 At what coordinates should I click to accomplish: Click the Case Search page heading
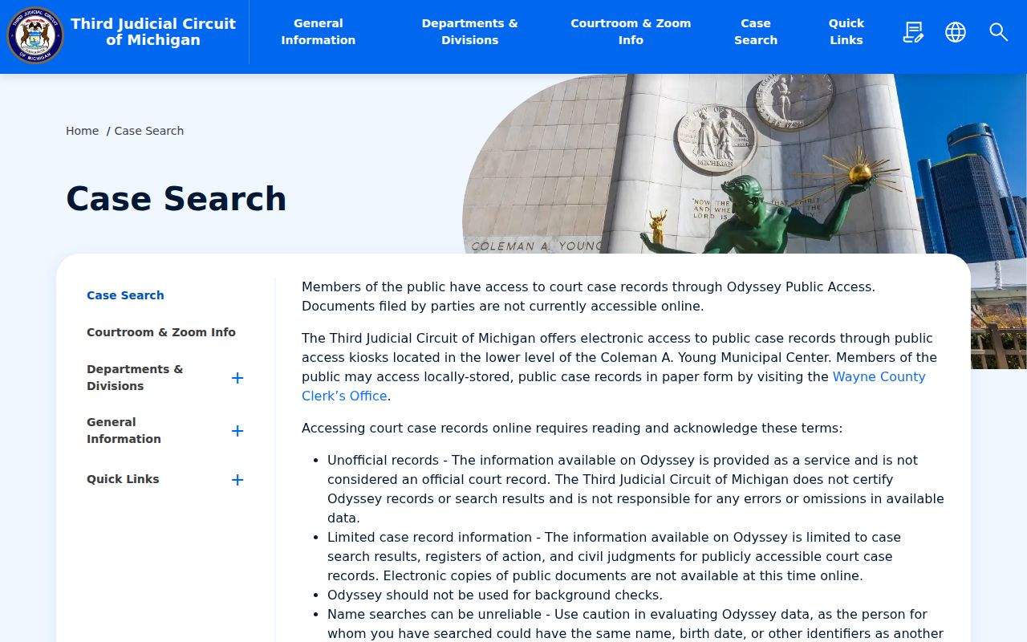[177, 199]
